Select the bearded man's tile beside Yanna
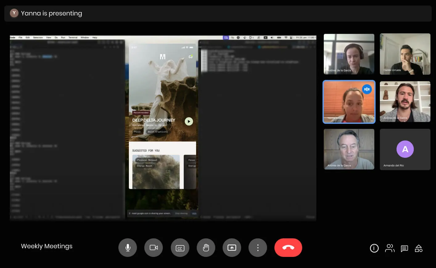The width and height of the screenshot is (436, 268). tap(405, 102)
